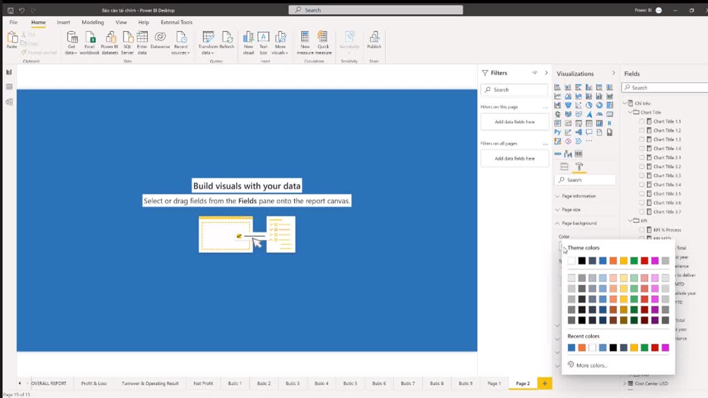
Task: Check the Chart Title 1.2 field
Action: [642, 130]
